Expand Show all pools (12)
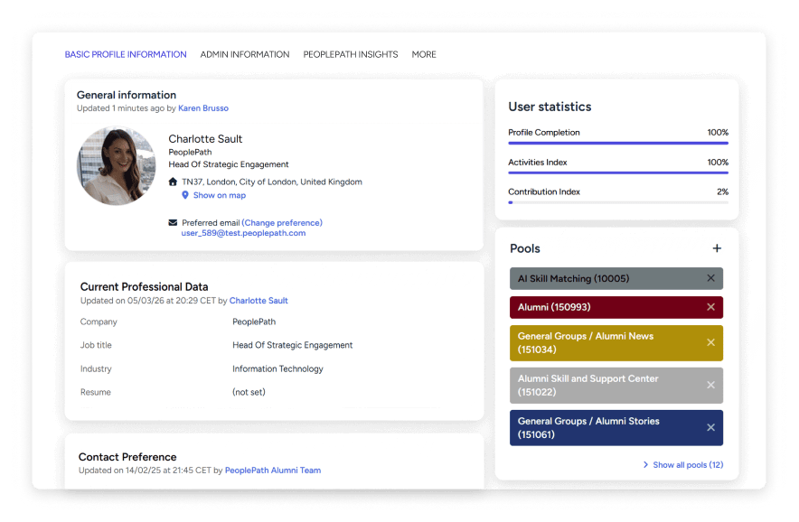The image size is (799, 522). tap(689, 464)
